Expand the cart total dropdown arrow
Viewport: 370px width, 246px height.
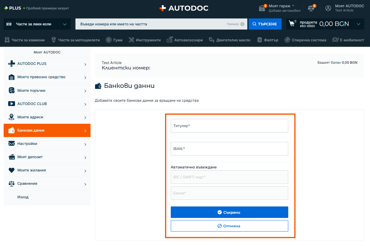click(x=358, y=24)
